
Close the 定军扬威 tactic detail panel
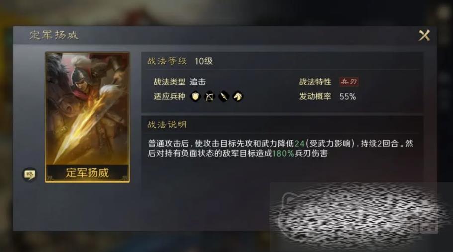(424, 35)
